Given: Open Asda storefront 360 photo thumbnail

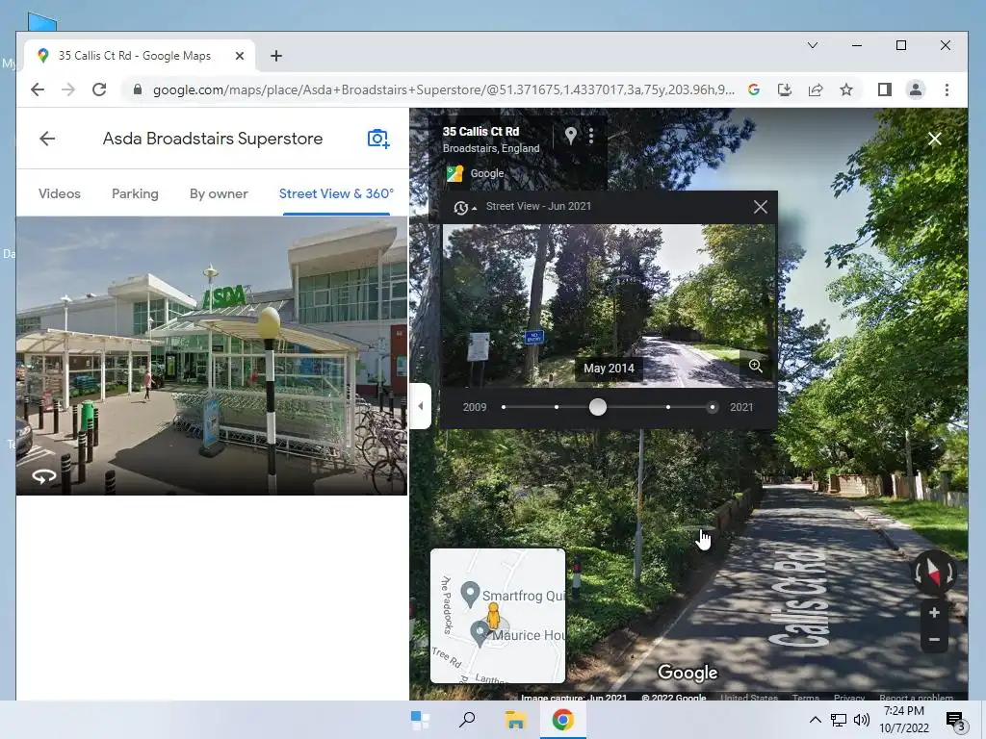Looking at the screenshot, I should point(211,356).
